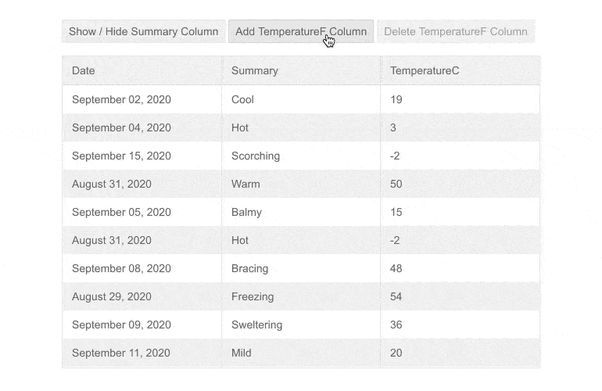Click the Summary column header

point(255,71)
